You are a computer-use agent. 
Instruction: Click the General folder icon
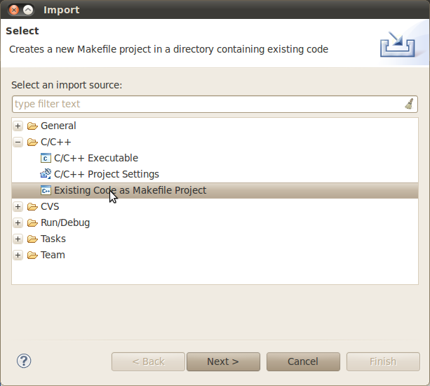32,126
